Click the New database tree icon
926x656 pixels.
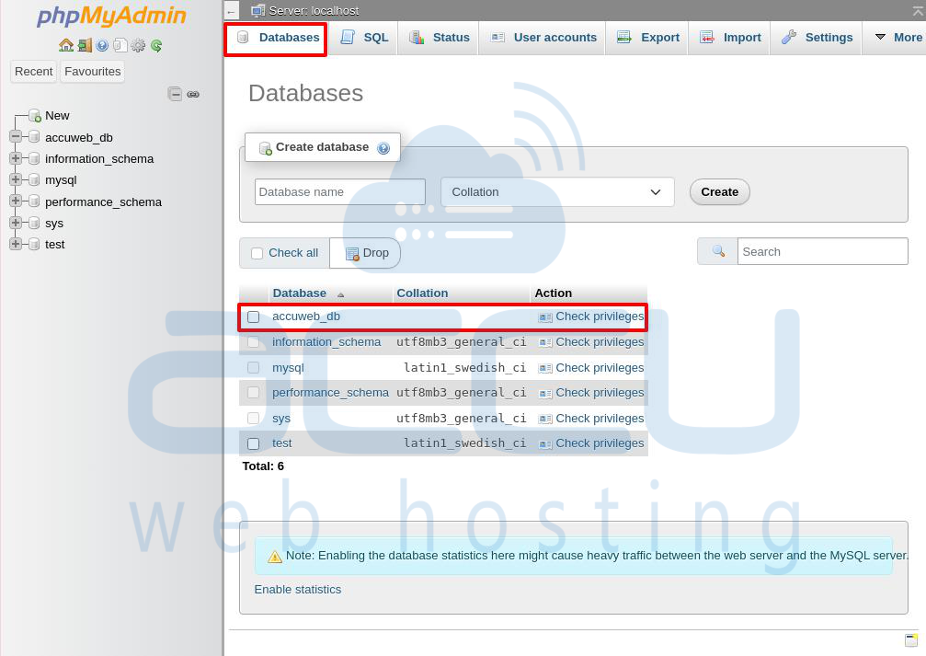tap(35, 115)
